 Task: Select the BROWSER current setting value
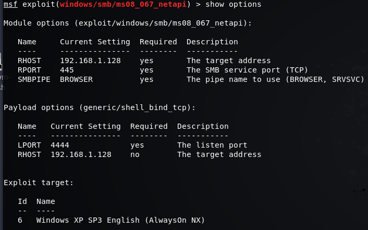click(76, 79)
